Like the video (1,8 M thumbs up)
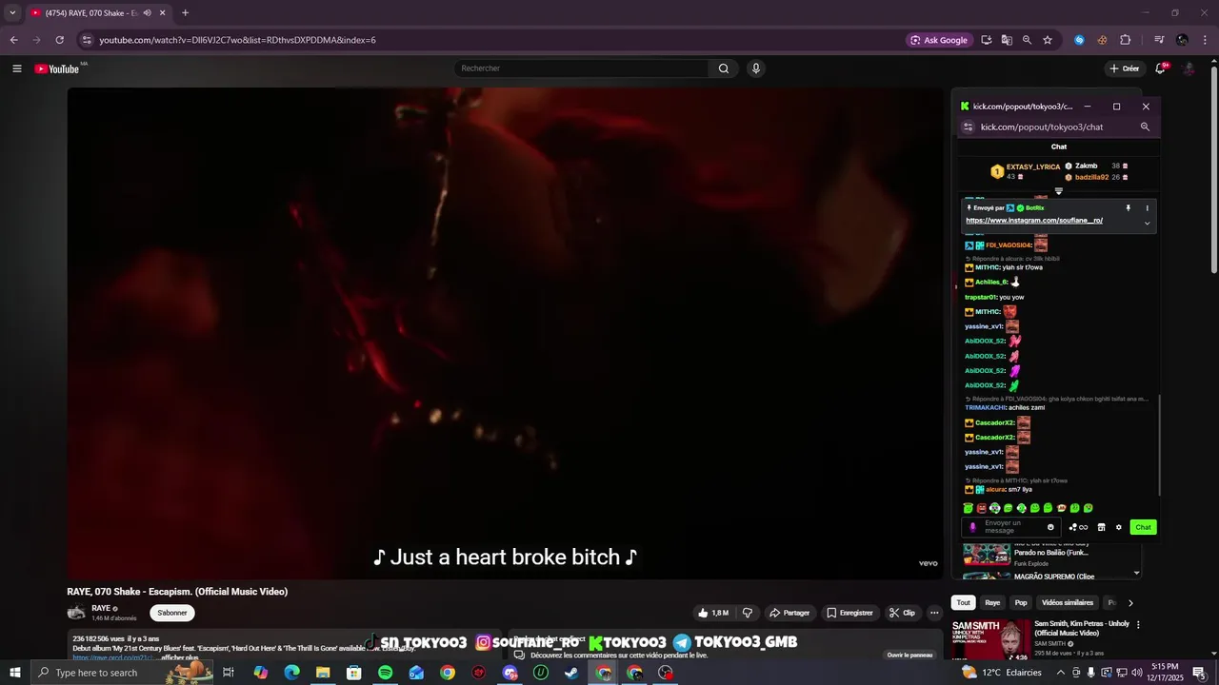This screenshot has height=685, width=1219. pyautogui.click(x=713, y=613)
